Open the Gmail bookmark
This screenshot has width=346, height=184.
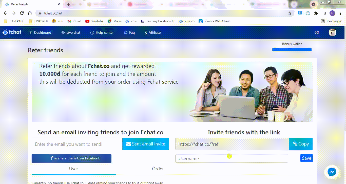pos(74,21)
